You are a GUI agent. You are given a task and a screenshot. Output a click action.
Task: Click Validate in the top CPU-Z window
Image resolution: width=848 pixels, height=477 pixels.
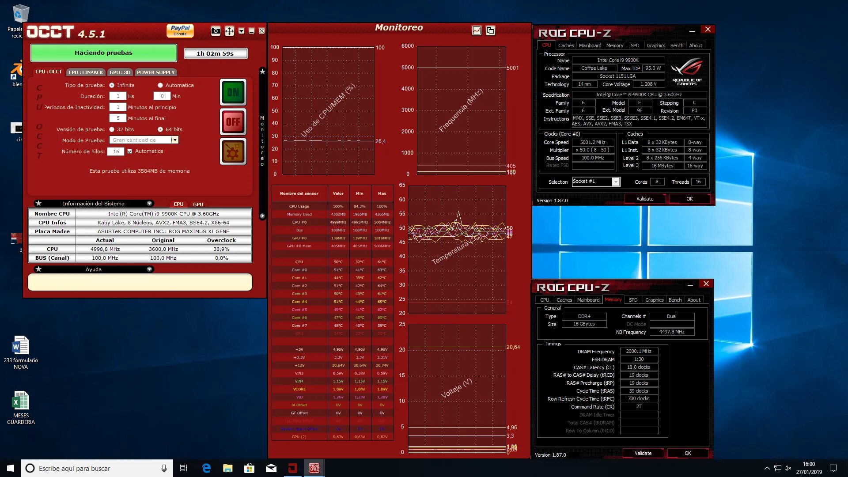click(645, 199)
